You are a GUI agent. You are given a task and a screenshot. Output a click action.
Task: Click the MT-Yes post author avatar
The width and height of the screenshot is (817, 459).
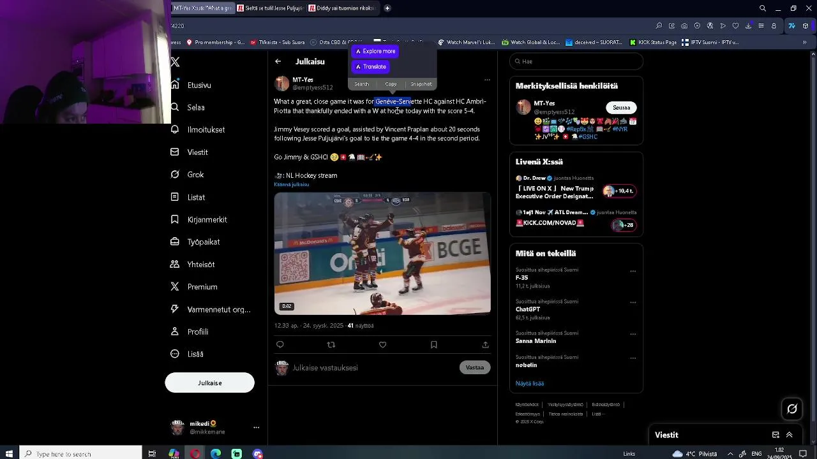[281, 84]
